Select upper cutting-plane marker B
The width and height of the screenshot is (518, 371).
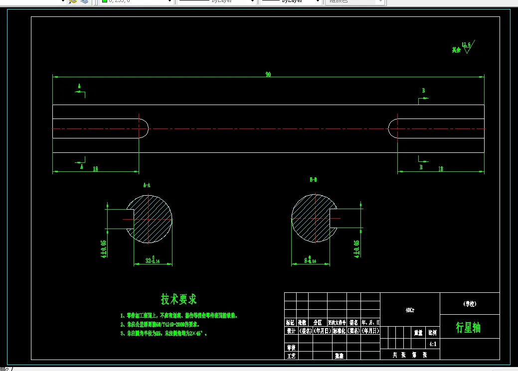point(423,96)
